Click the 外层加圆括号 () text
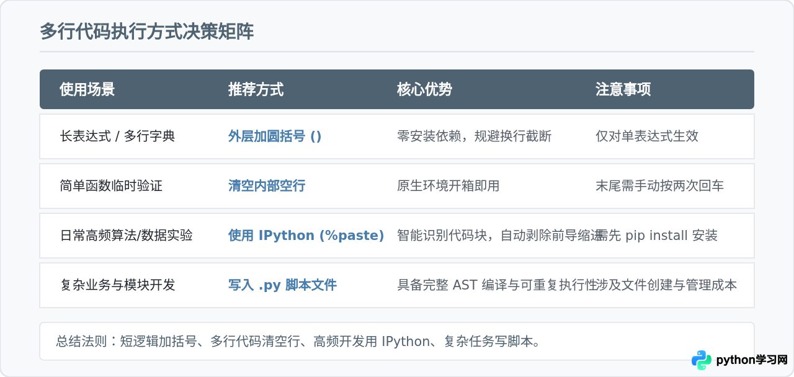Viewport: 794px width, 377px height. pos(275,136)
